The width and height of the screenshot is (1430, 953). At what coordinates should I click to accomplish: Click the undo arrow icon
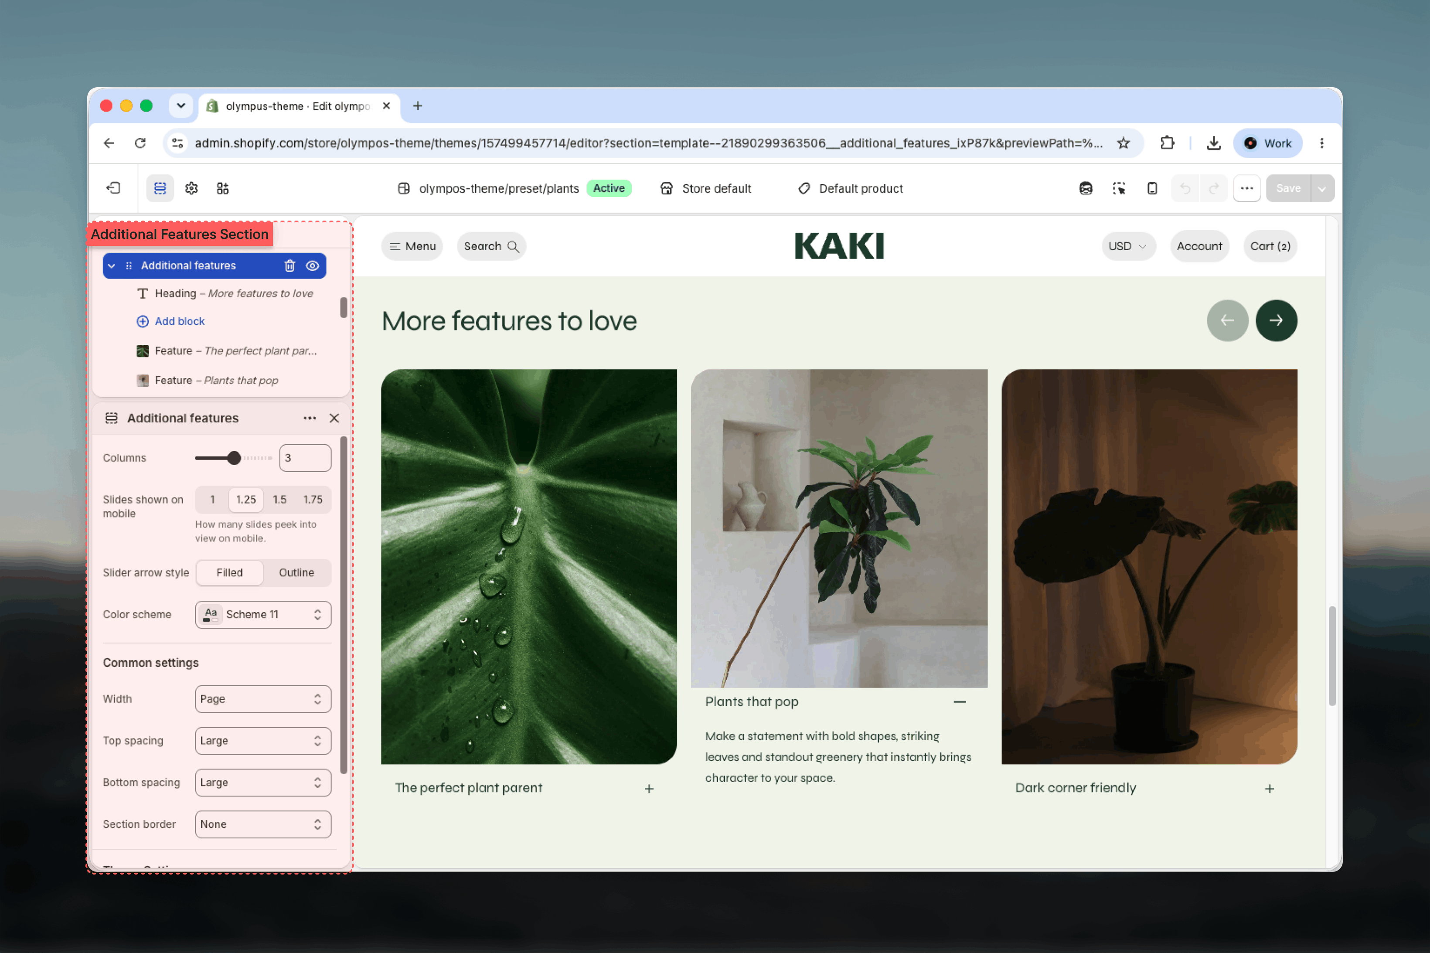(1185, 188)
